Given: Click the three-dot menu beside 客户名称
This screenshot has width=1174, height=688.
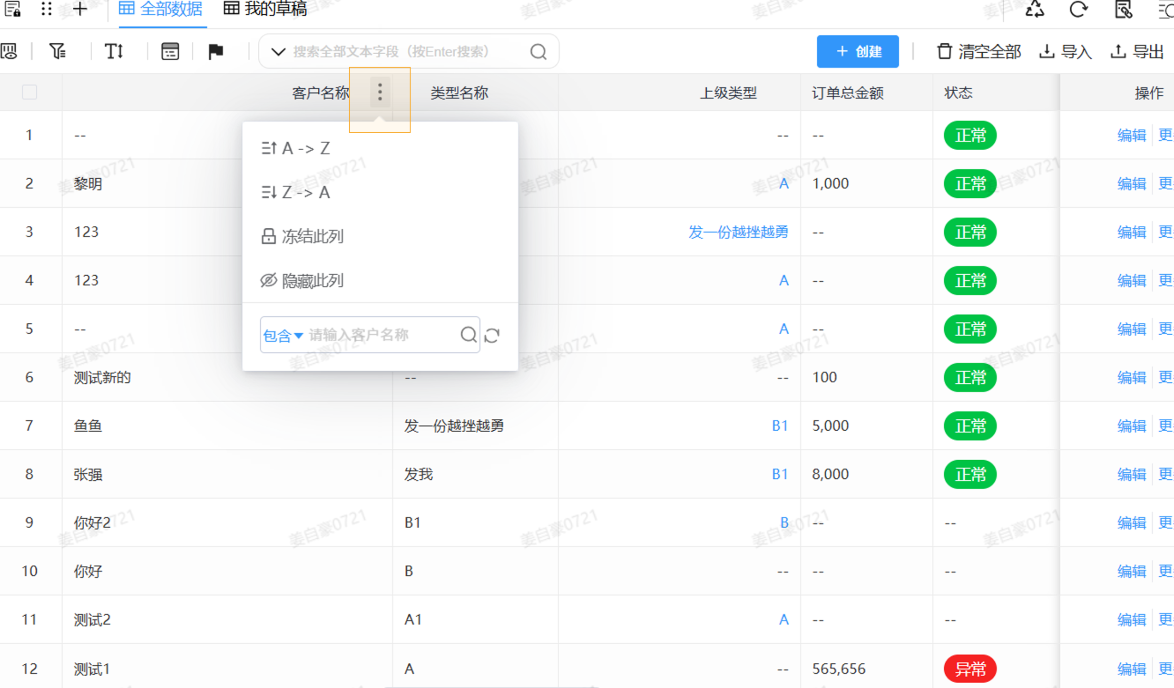Looking at the screenshot, I should 380,92.
